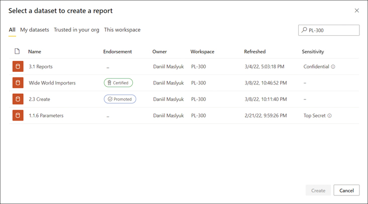Select the '1.1.6 Parameters' dataset name
Image resolution: width=368 pixels, height=204 pixels.
[x=46, y=116]
